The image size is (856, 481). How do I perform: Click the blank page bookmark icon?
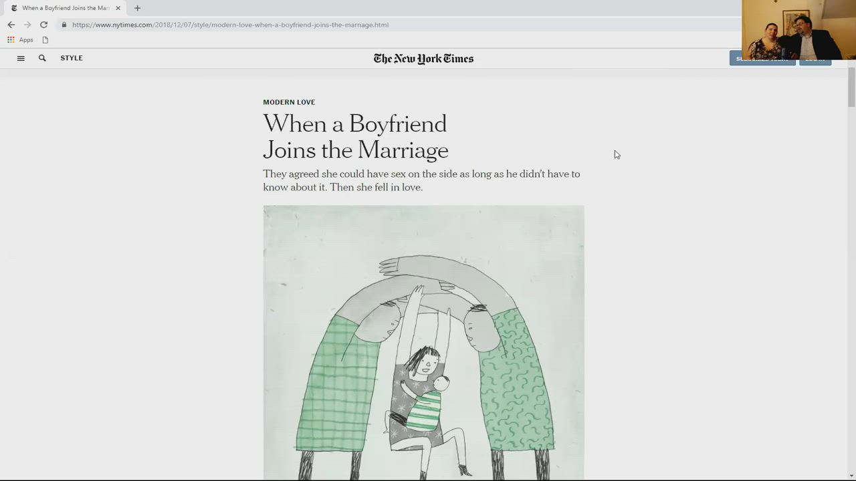coord(45,40)
